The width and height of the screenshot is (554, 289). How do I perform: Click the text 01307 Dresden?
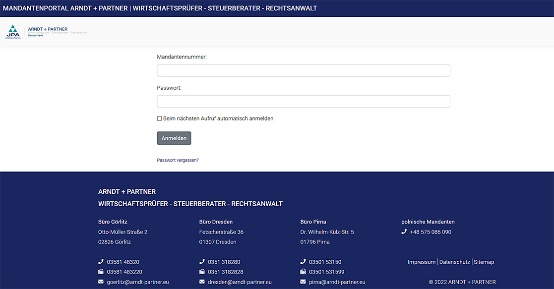click(x=218, y=242)
